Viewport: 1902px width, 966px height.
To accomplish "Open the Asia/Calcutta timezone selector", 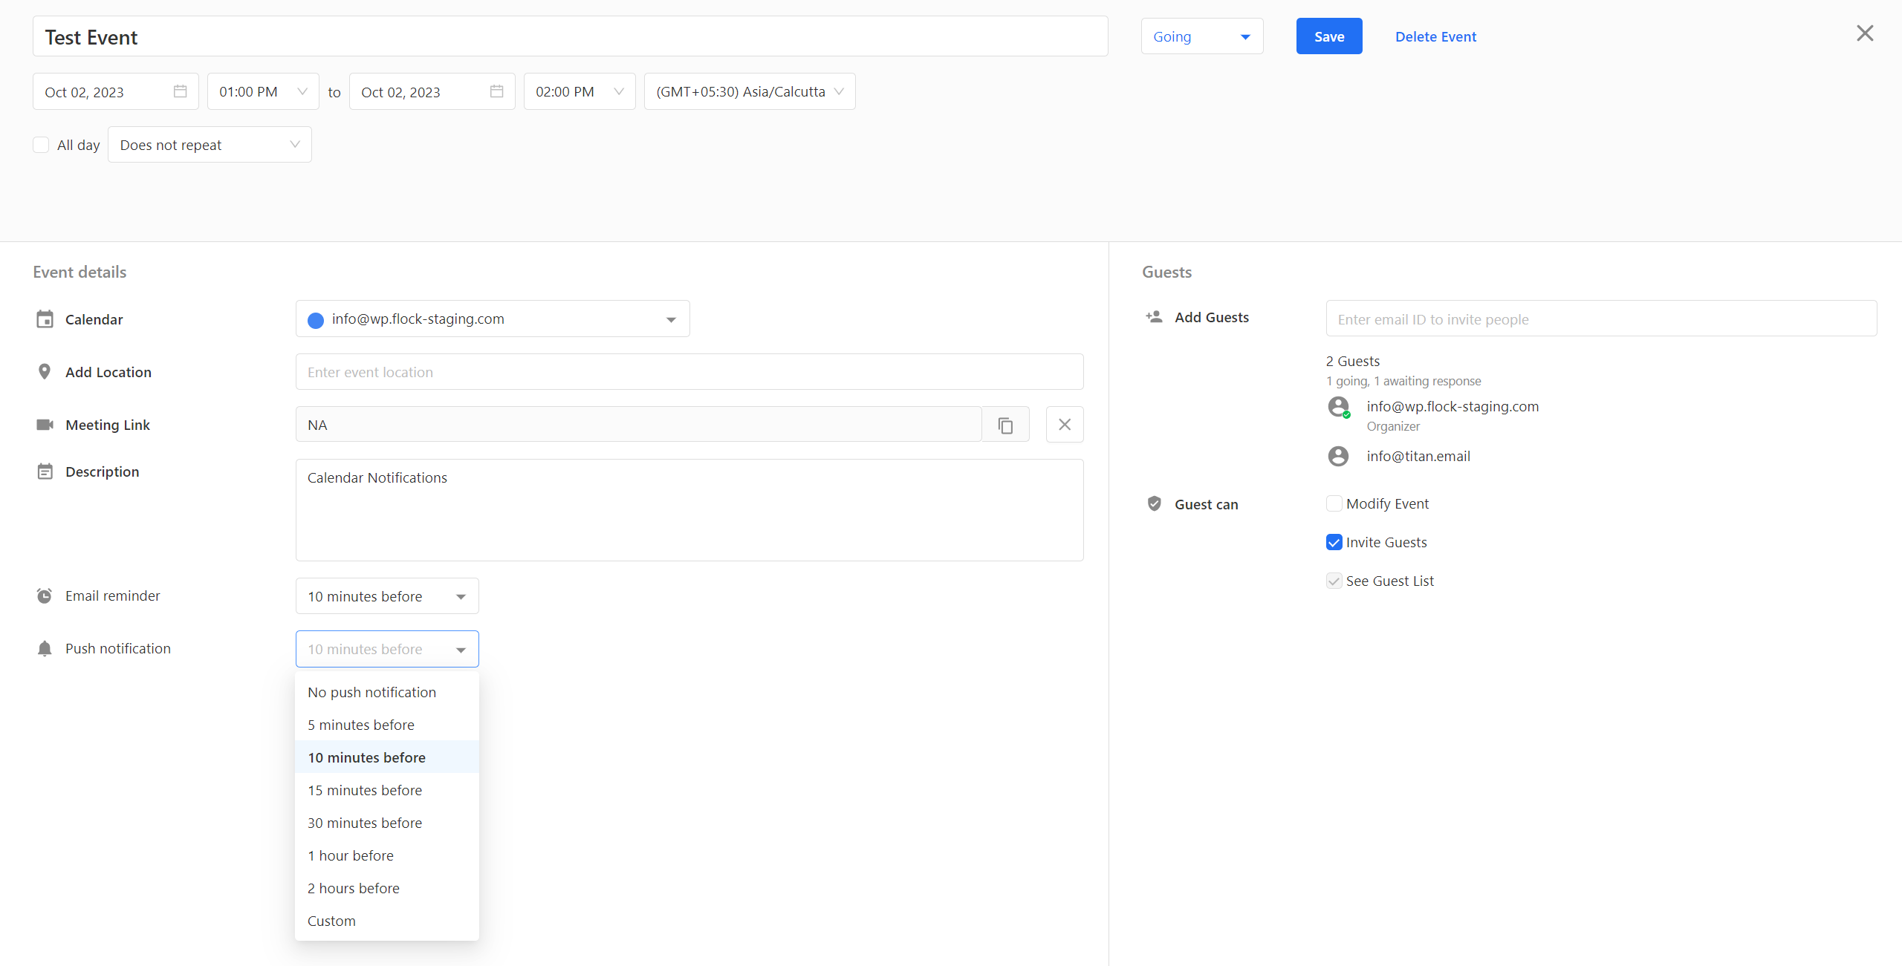I will [x=749, y=91].
